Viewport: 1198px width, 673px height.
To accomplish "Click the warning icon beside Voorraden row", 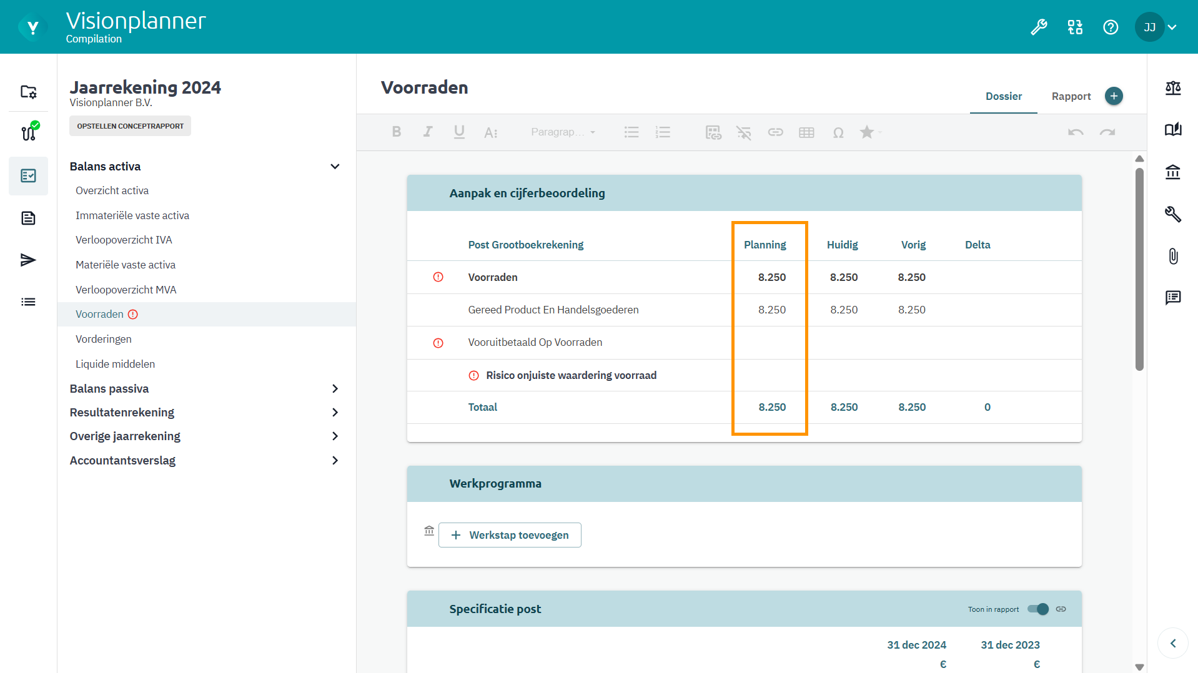I will [x=438, y=277].
